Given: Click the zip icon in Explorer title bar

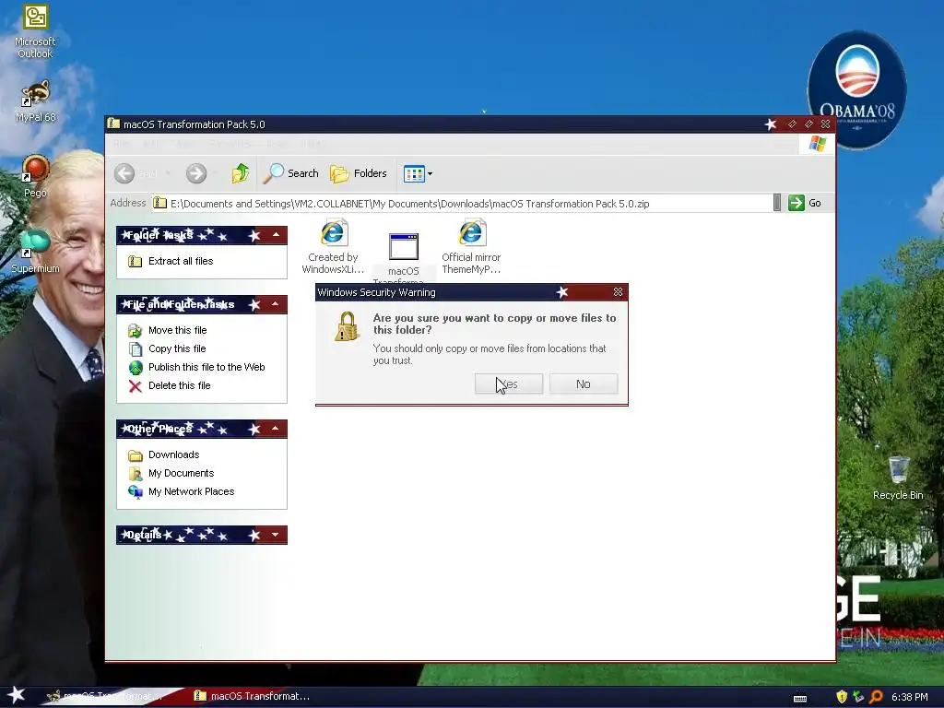Looking at the screenshot, I should click(x=113, y=124).
